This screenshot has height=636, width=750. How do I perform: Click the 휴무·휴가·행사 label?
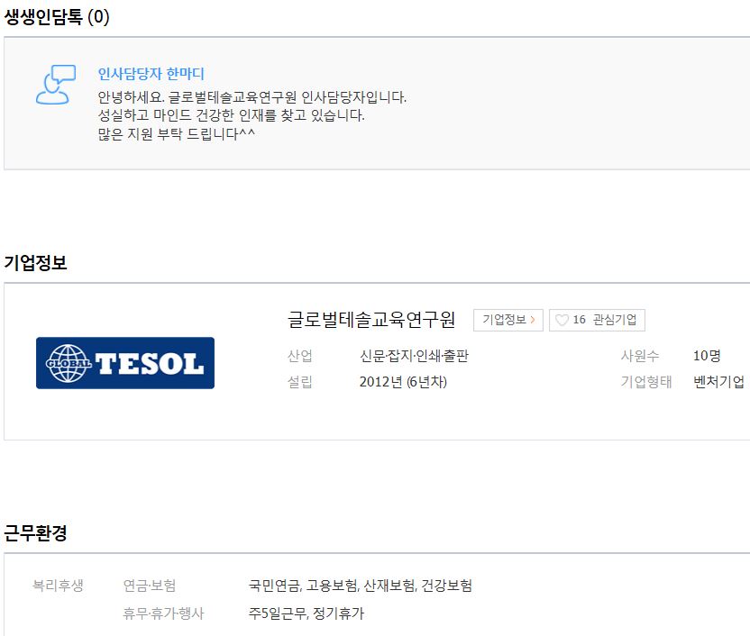(163, 613)
